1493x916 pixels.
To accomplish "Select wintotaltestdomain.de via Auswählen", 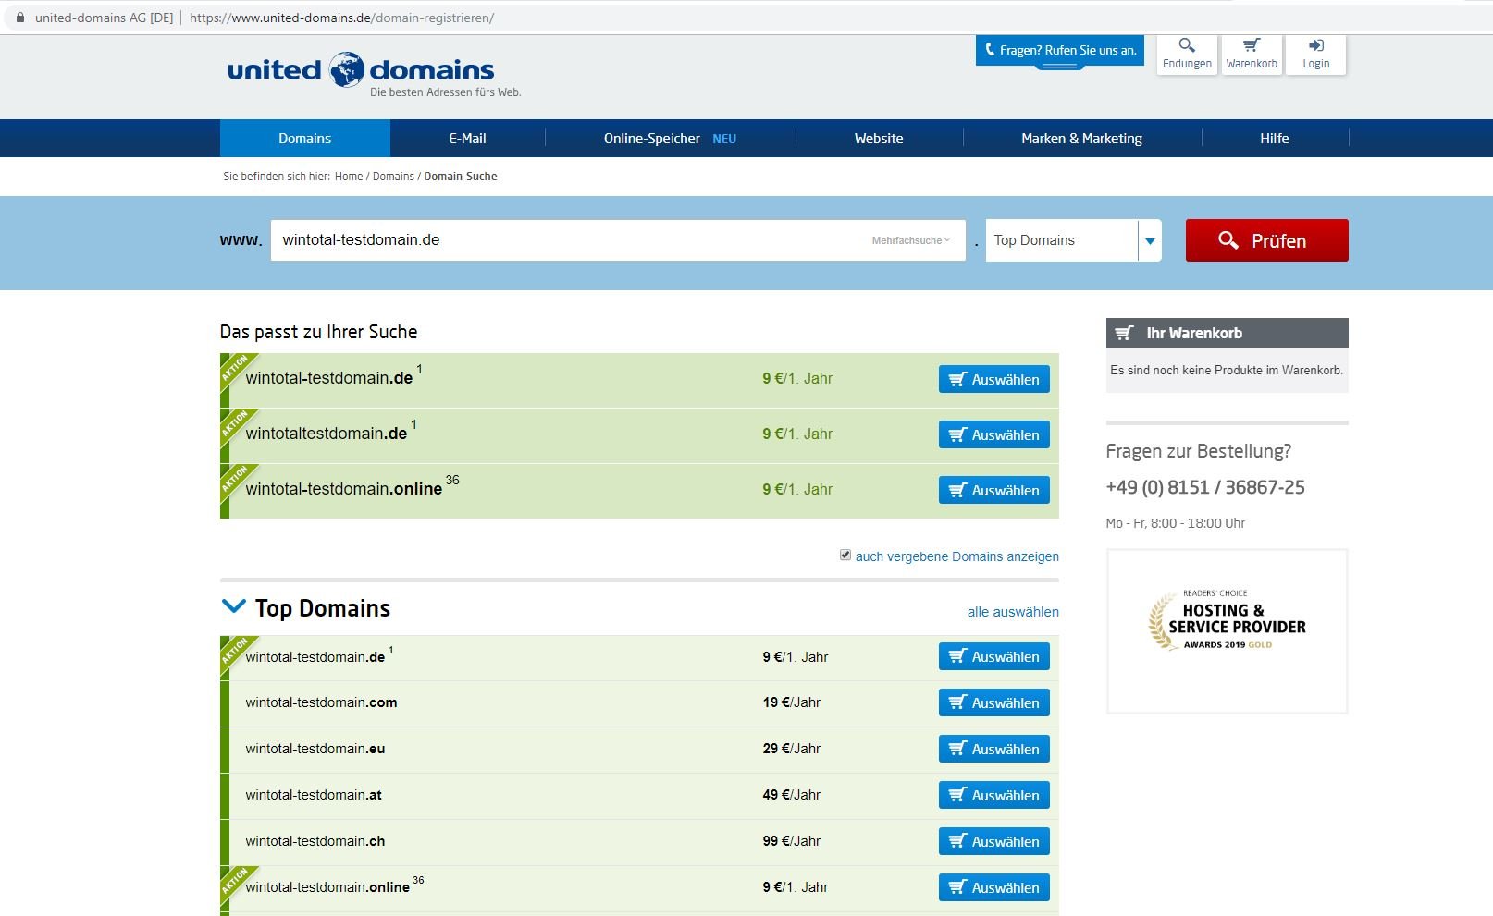I will click(993, 434).
